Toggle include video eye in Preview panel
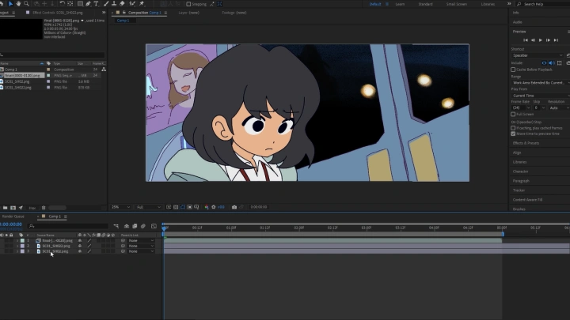The image size is (570, 320). (x=544, y=63)
